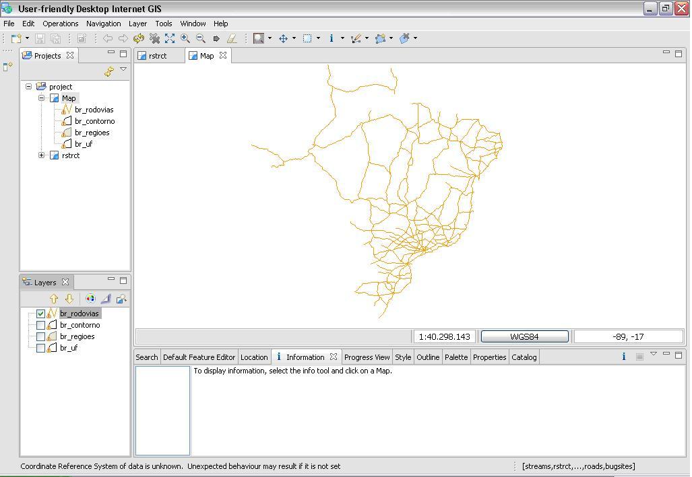The height and width of the screenshot is (477, 692).
Task: Uncheck the br_rodovias layer visibility checkbox
Action: coord(41,314)
